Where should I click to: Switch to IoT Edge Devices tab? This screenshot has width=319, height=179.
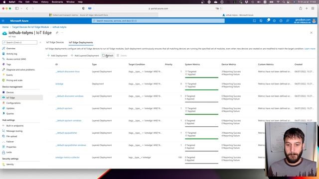point(55,42)
